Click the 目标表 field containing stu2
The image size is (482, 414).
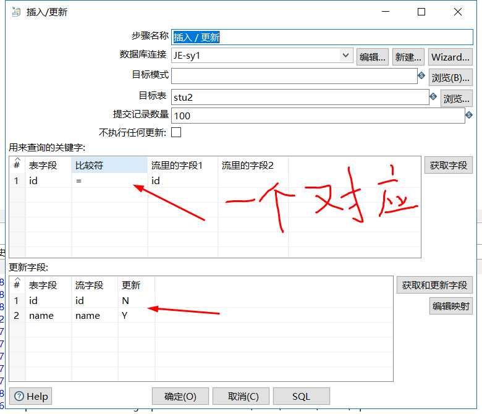300,97
